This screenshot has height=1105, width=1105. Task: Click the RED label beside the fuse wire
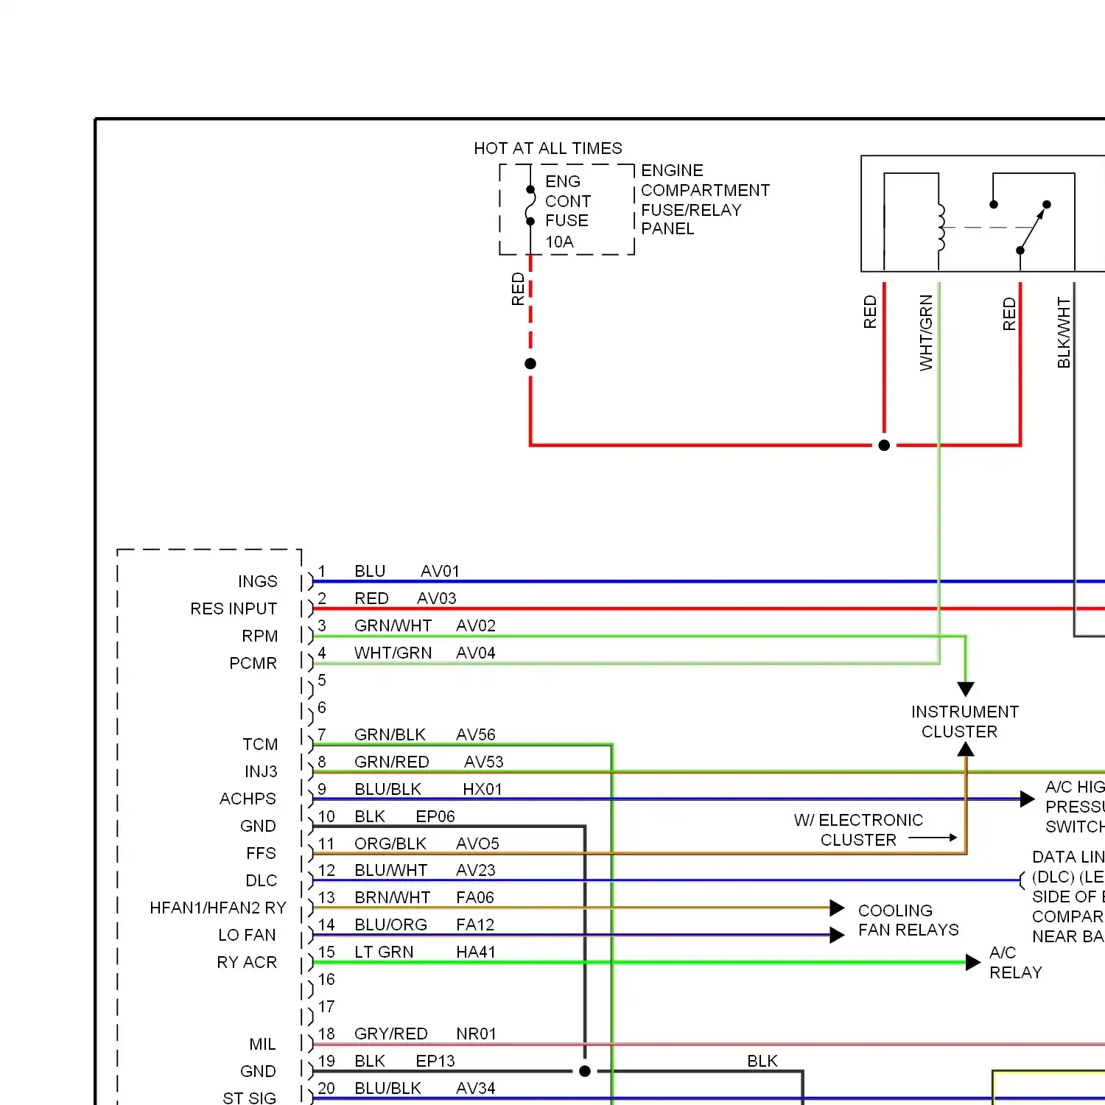click(518, 289)
